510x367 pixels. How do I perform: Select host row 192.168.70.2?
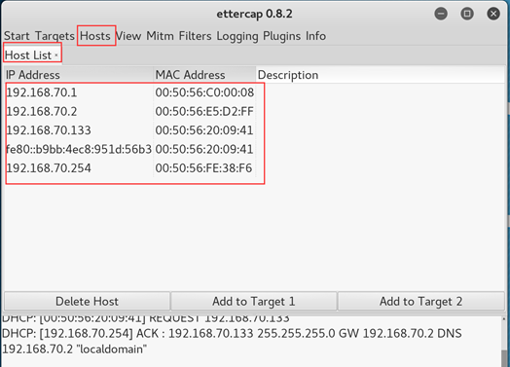click(x=254, y=111)
